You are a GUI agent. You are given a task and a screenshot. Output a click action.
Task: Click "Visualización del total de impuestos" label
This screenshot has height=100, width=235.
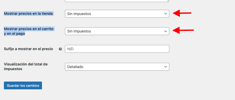pyautogui.click(x=26, y=66)
